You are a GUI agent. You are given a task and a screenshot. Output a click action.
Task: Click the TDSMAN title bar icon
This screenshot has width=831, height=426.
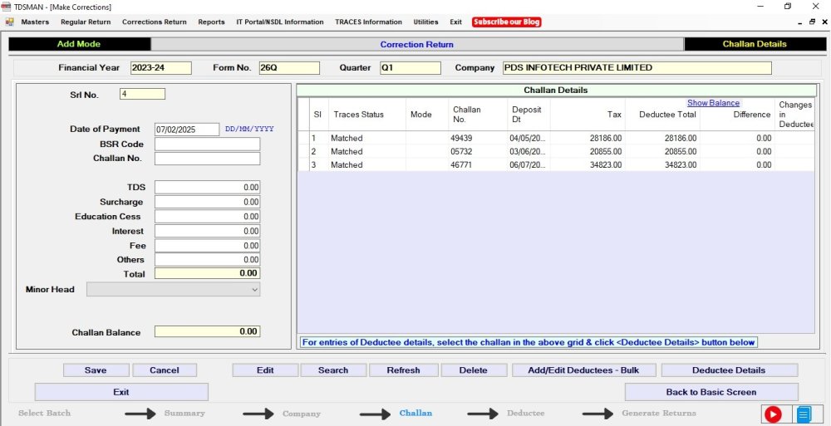click(7, 7)
